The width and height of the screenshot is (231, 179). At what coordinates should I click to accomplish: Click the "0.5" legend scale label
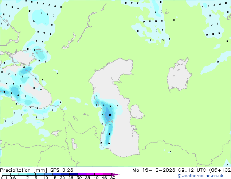(x=12, y=178)
